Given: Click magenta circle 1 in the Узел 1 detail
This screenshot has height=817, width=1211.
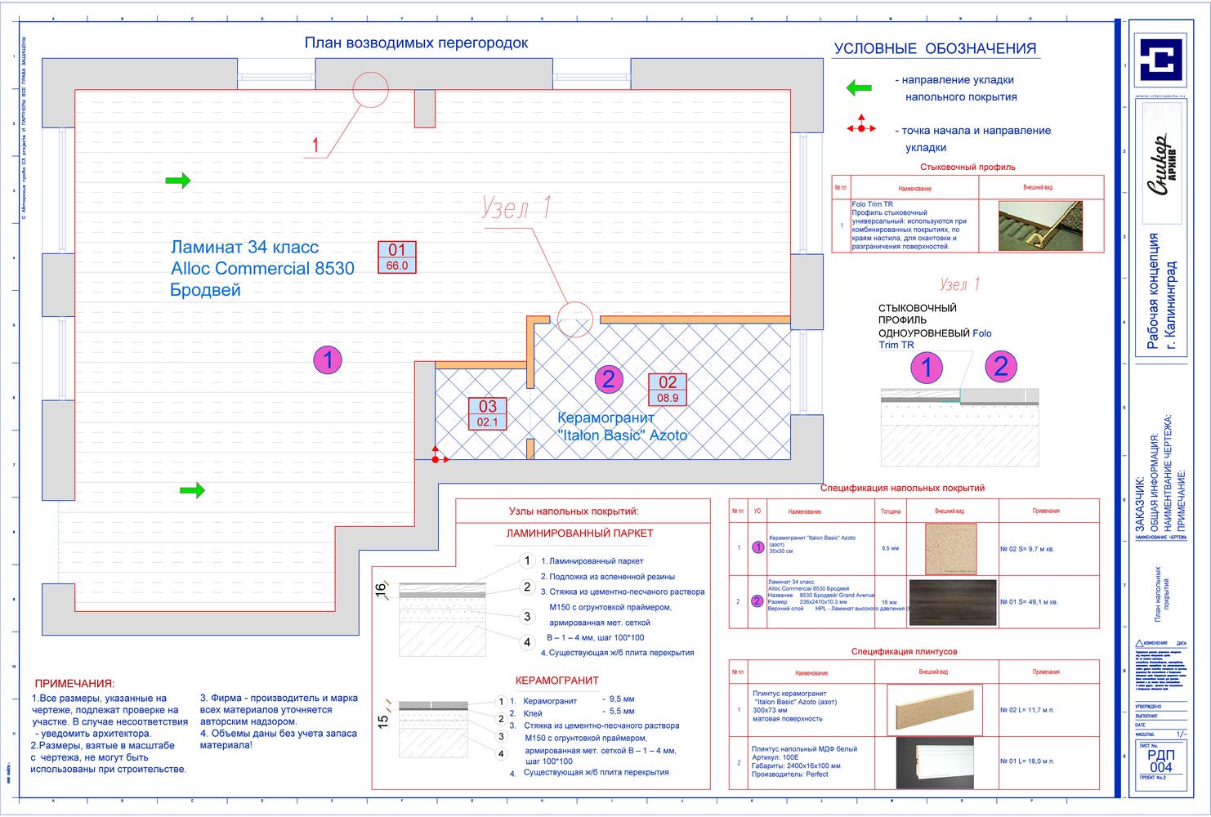Looking at the screenshot, I should coord(927,367).
